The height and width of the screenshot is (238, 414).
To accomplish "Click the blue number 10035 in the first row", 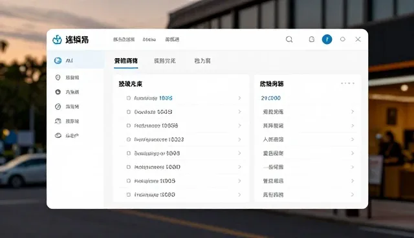I will pos(166,98).
